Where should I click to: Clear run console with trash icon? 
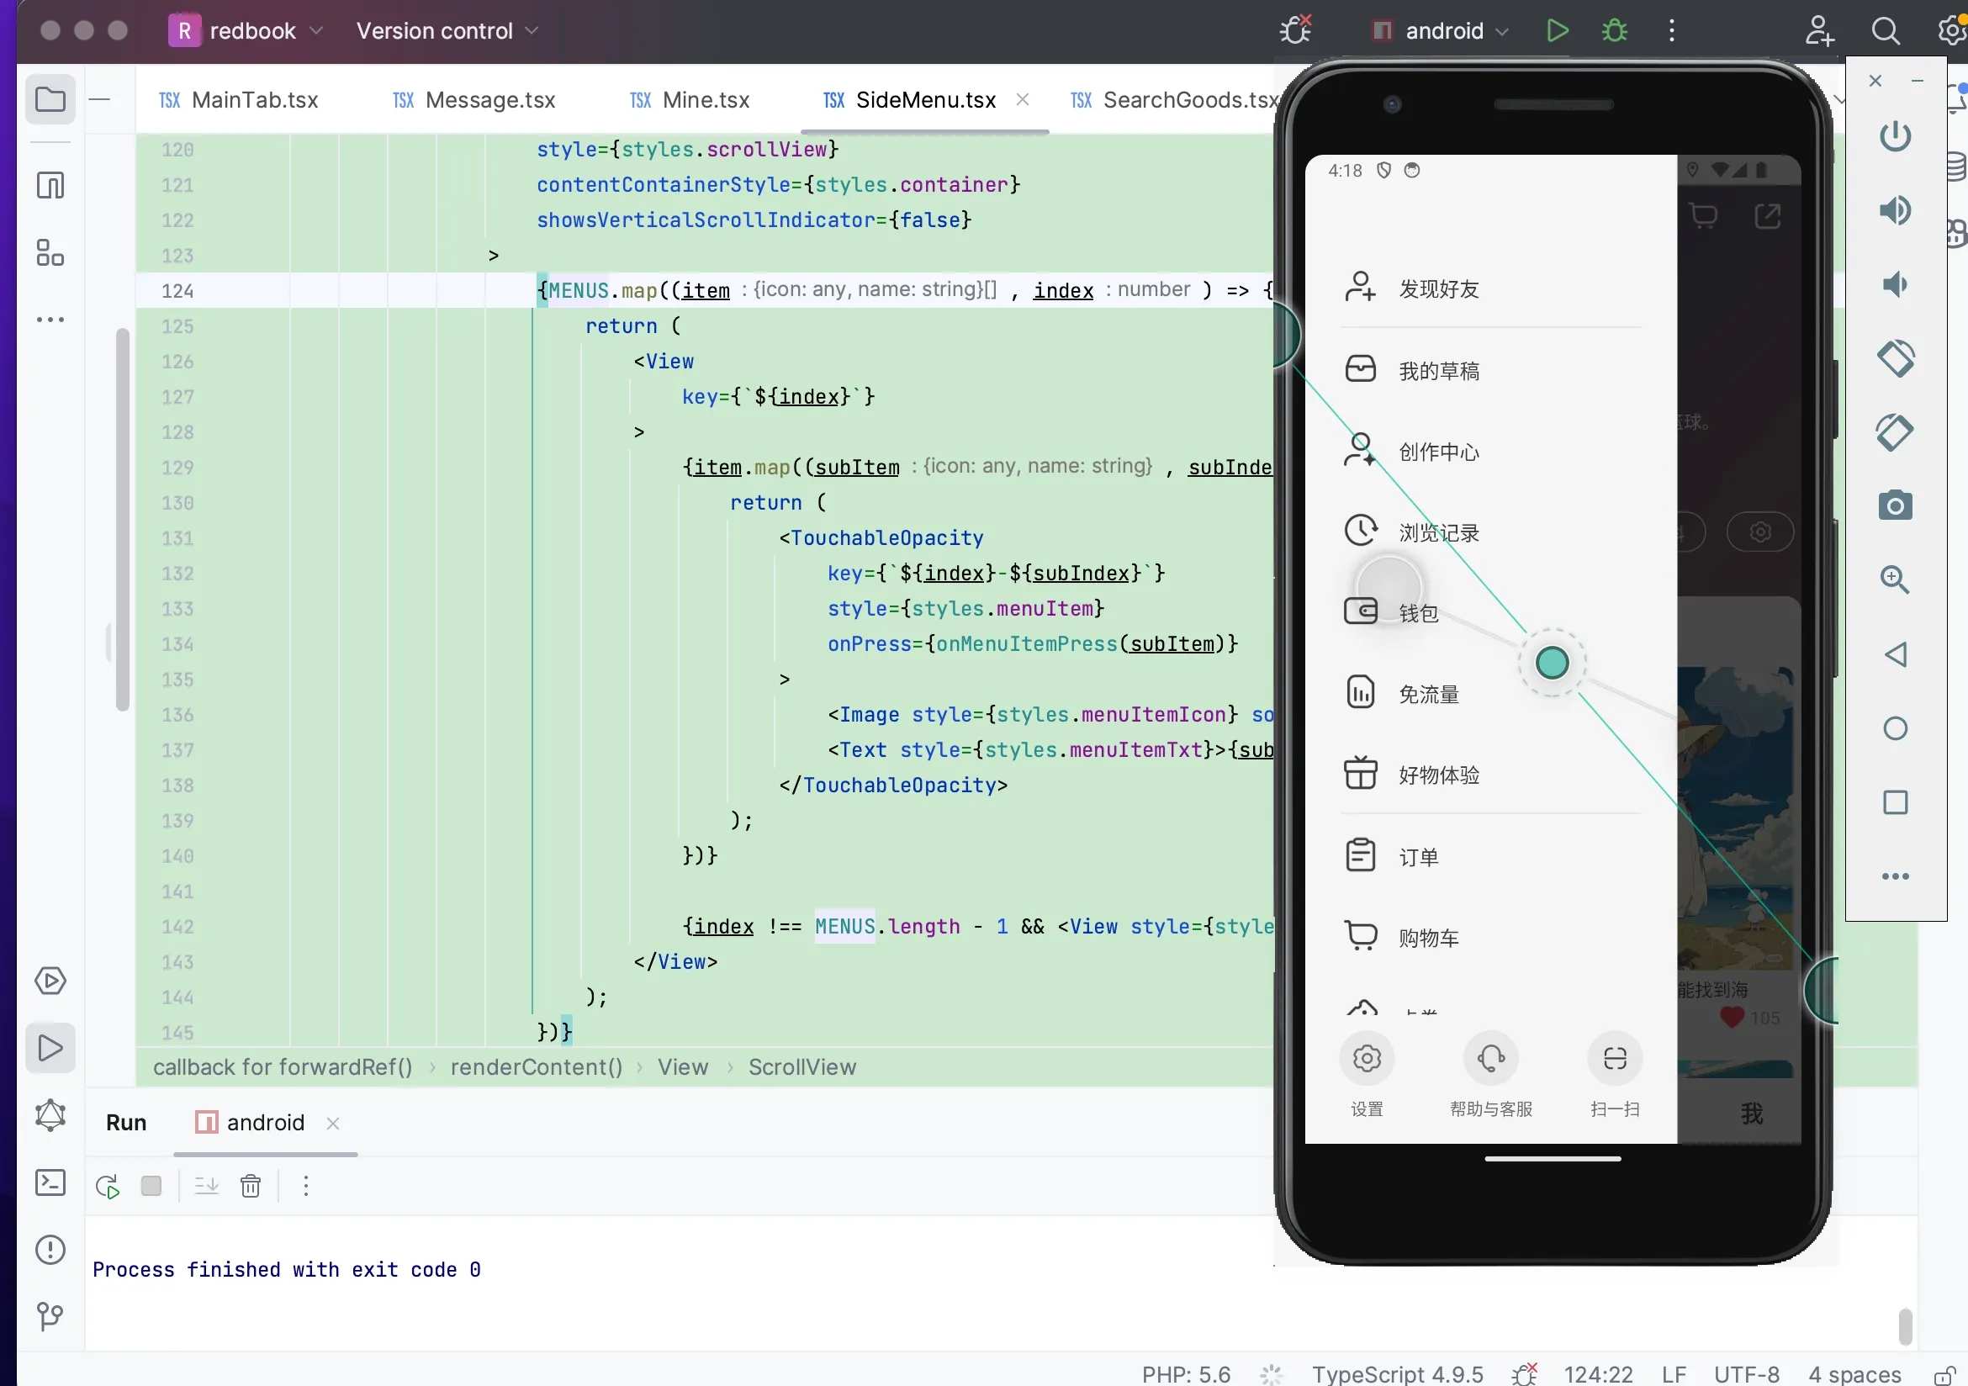click(x=251, y=1187)
